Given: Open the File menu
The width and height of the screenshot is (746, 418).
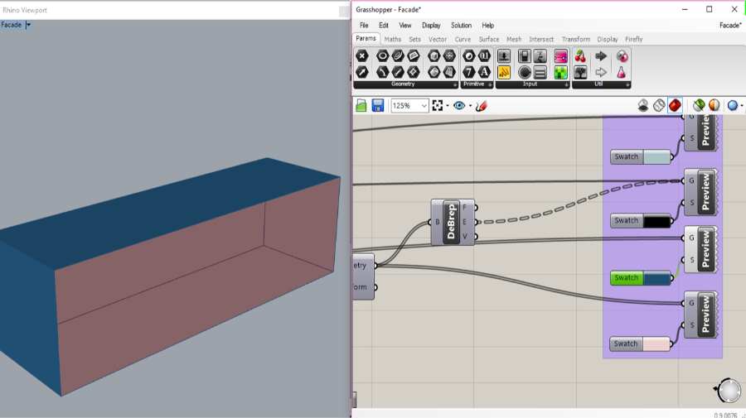Looking at the screenshot, I should [x=364, y=25].
